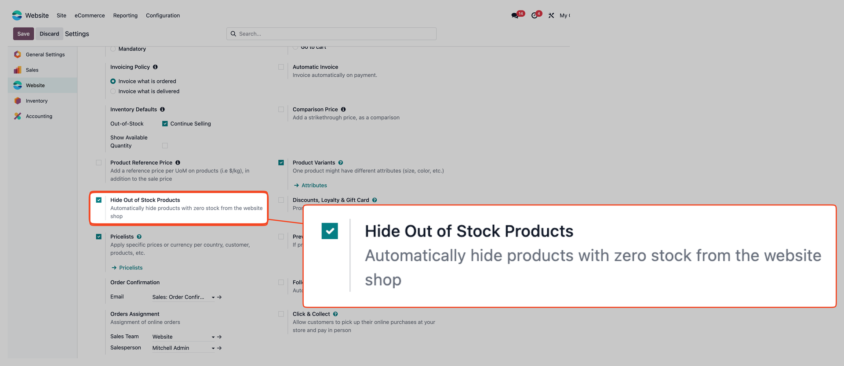
Task: Click the Click & Collect help icon
Action: [x=335, y=314]
